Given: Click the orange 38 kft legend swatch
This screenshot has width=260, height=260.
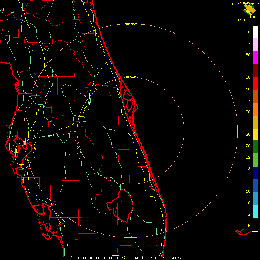Looking at the screenshot, I should click(255, 109).
